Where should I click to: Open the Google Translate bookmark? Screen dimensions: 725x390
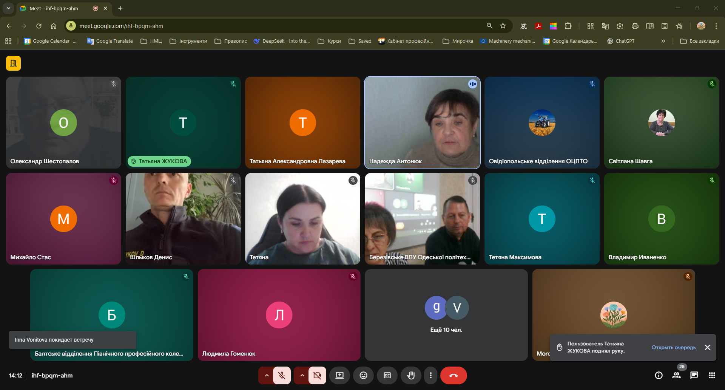(x=110, y=41)
